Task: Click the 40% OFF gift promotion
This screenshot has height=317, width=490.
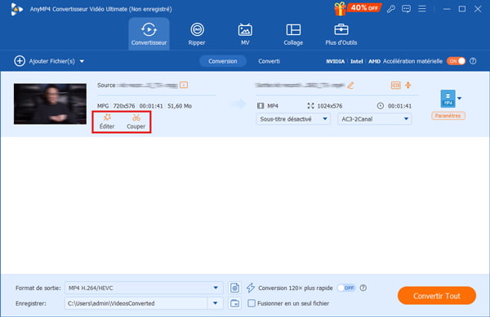Action: click(x=358, y=8)
